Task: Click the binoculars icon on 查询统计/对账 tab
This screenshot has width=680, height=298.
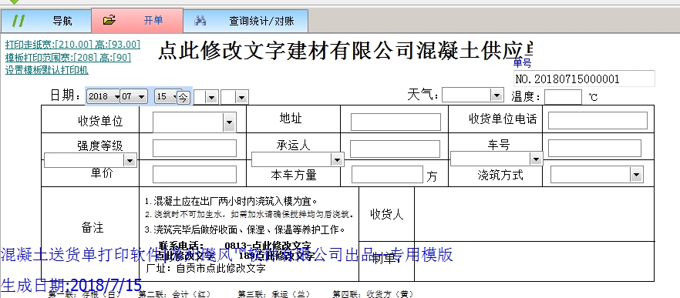Action: tap(200, 20)
